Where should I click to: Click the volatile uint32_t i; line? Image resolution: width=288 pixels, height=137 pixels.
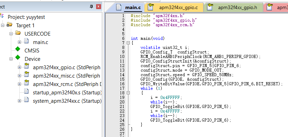(165, 48)
